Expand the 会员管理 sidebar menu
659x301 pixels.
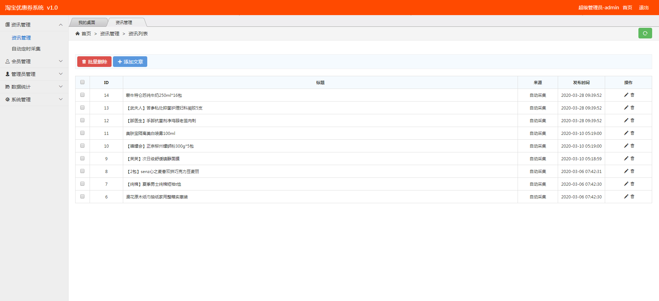pos(34,61)
